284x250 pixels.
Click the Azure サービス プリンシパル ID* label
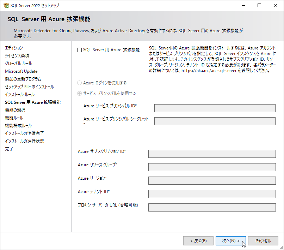110,106
